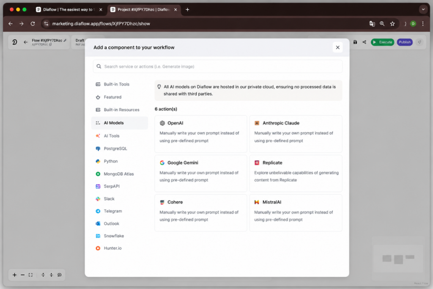Viewport: 433px width, 289px height.
Task: Click the Cohere logo icon
Action: pyautogui.click(x=162, y=202)
